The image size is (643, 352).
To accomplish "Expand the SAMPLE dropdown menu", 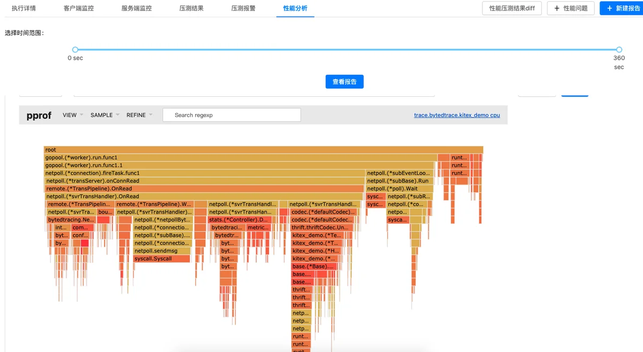I will tap(105, 115).
